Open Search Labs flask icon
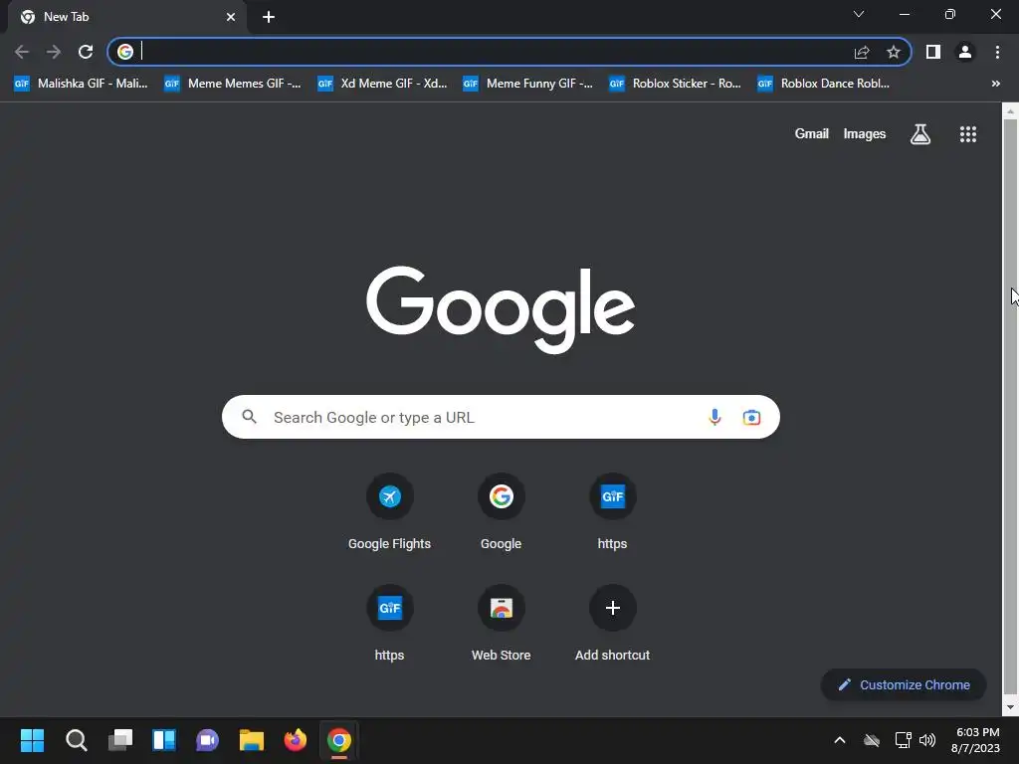This screenshot has height=764, width=1019. click(x=920, y=134)
